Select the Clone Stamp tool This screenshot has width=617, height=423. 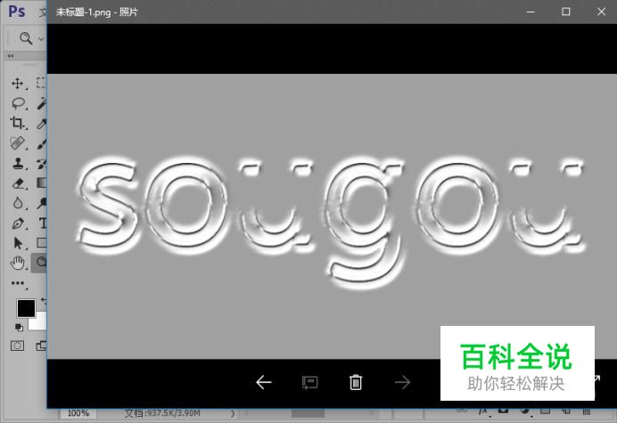tap(17, 164)
